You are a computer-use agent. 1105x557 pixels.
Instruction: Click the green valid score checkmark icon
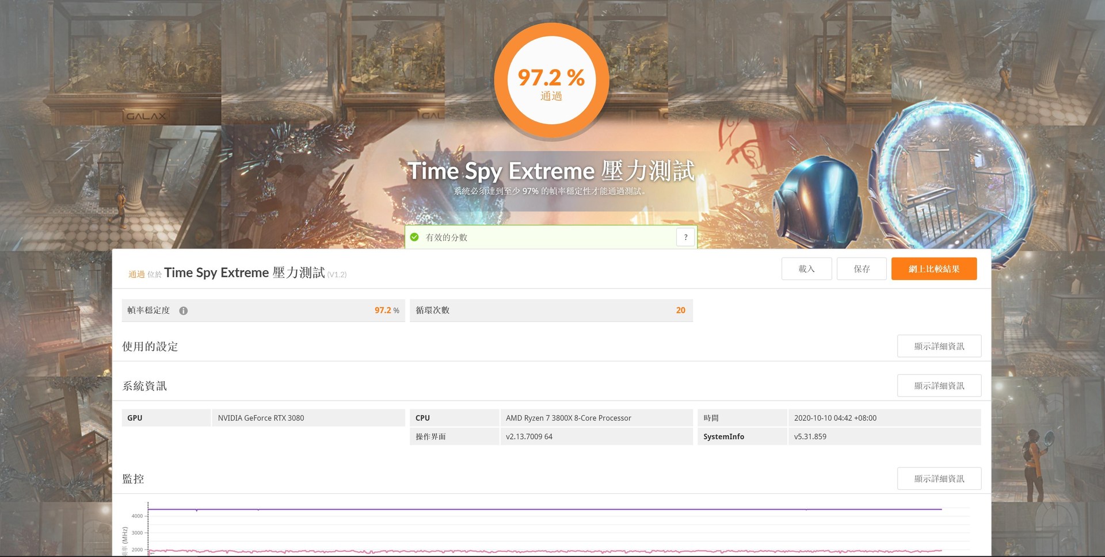(x=414, y=237)
